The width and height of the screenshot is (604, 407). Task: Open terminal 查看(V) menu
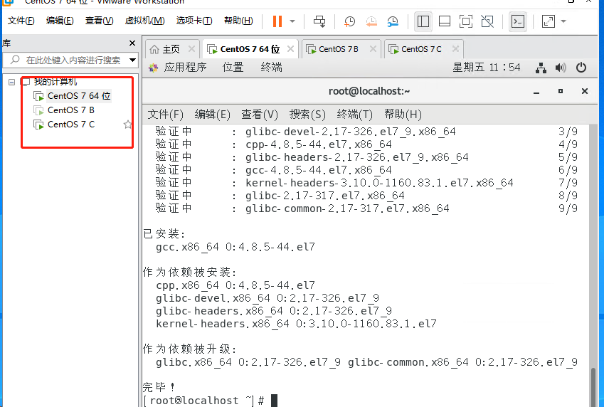[x=259, y=115]
